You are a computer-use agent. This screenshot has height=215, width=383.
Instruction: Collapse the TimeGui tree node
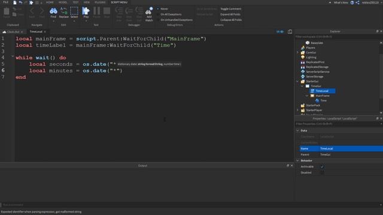[x=302, y=86]
